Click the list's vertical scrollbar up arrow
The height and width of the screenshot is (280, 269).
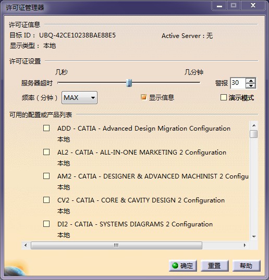(x=254, y=125)
